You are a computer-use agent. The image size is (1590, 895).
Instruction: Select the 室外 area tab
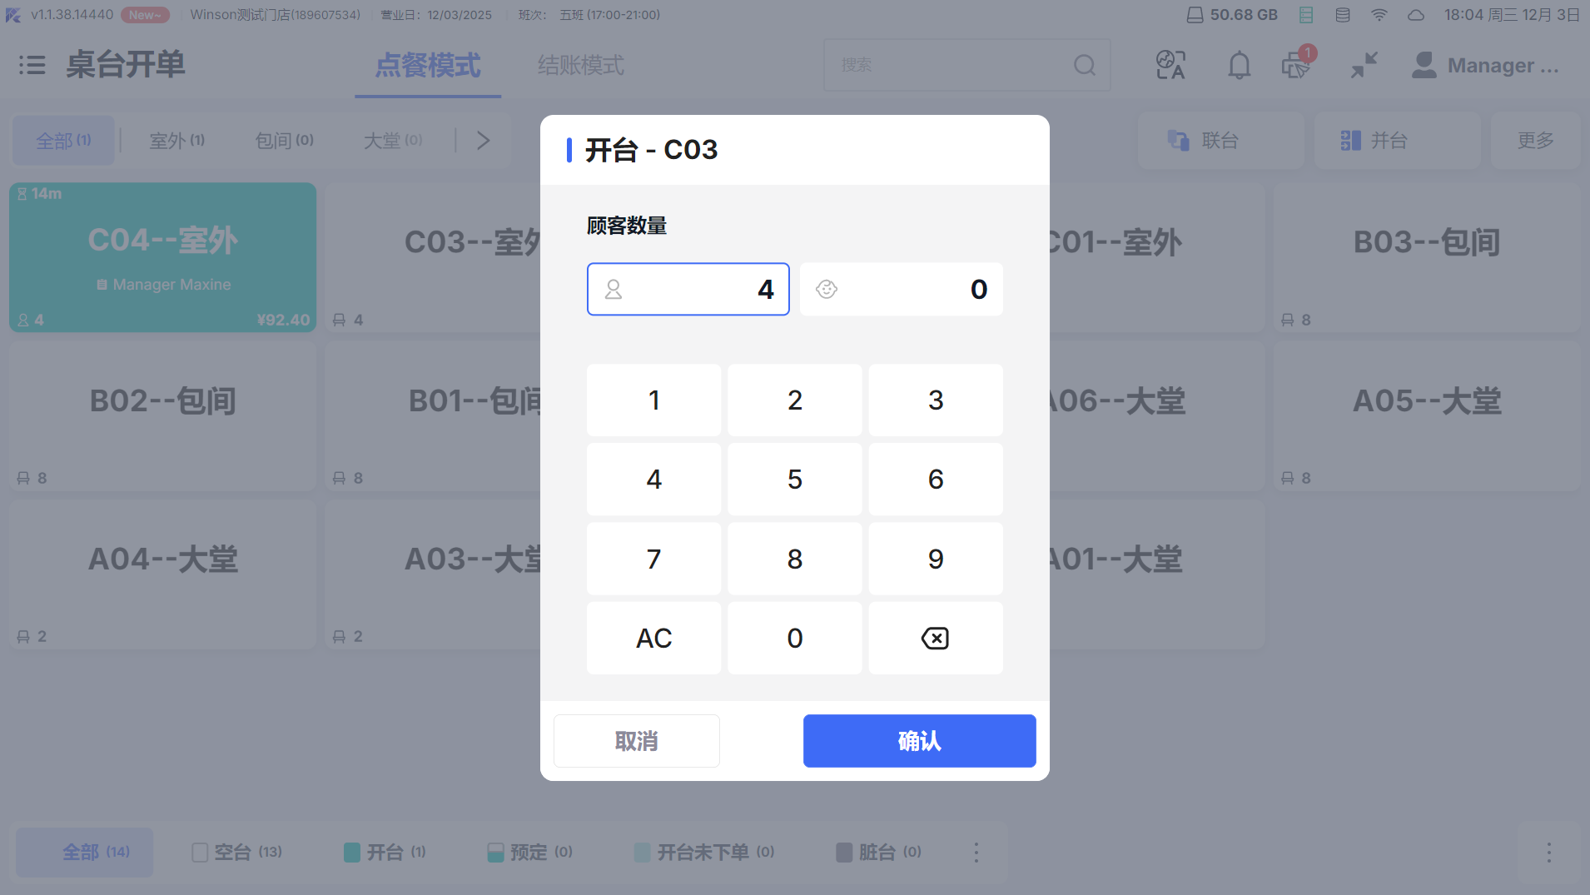click(x=176, y=140)
